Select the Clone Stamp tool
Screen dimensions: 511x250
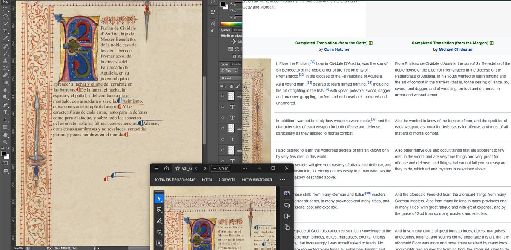point(6,60)
